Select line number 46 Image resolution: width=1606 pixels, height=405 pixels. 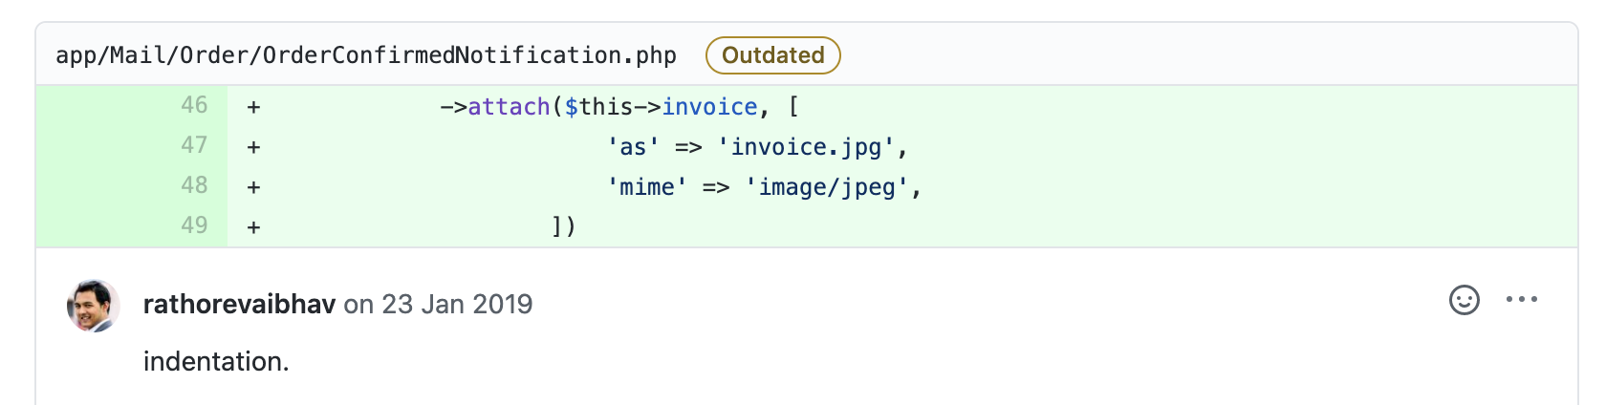point(194,105)
